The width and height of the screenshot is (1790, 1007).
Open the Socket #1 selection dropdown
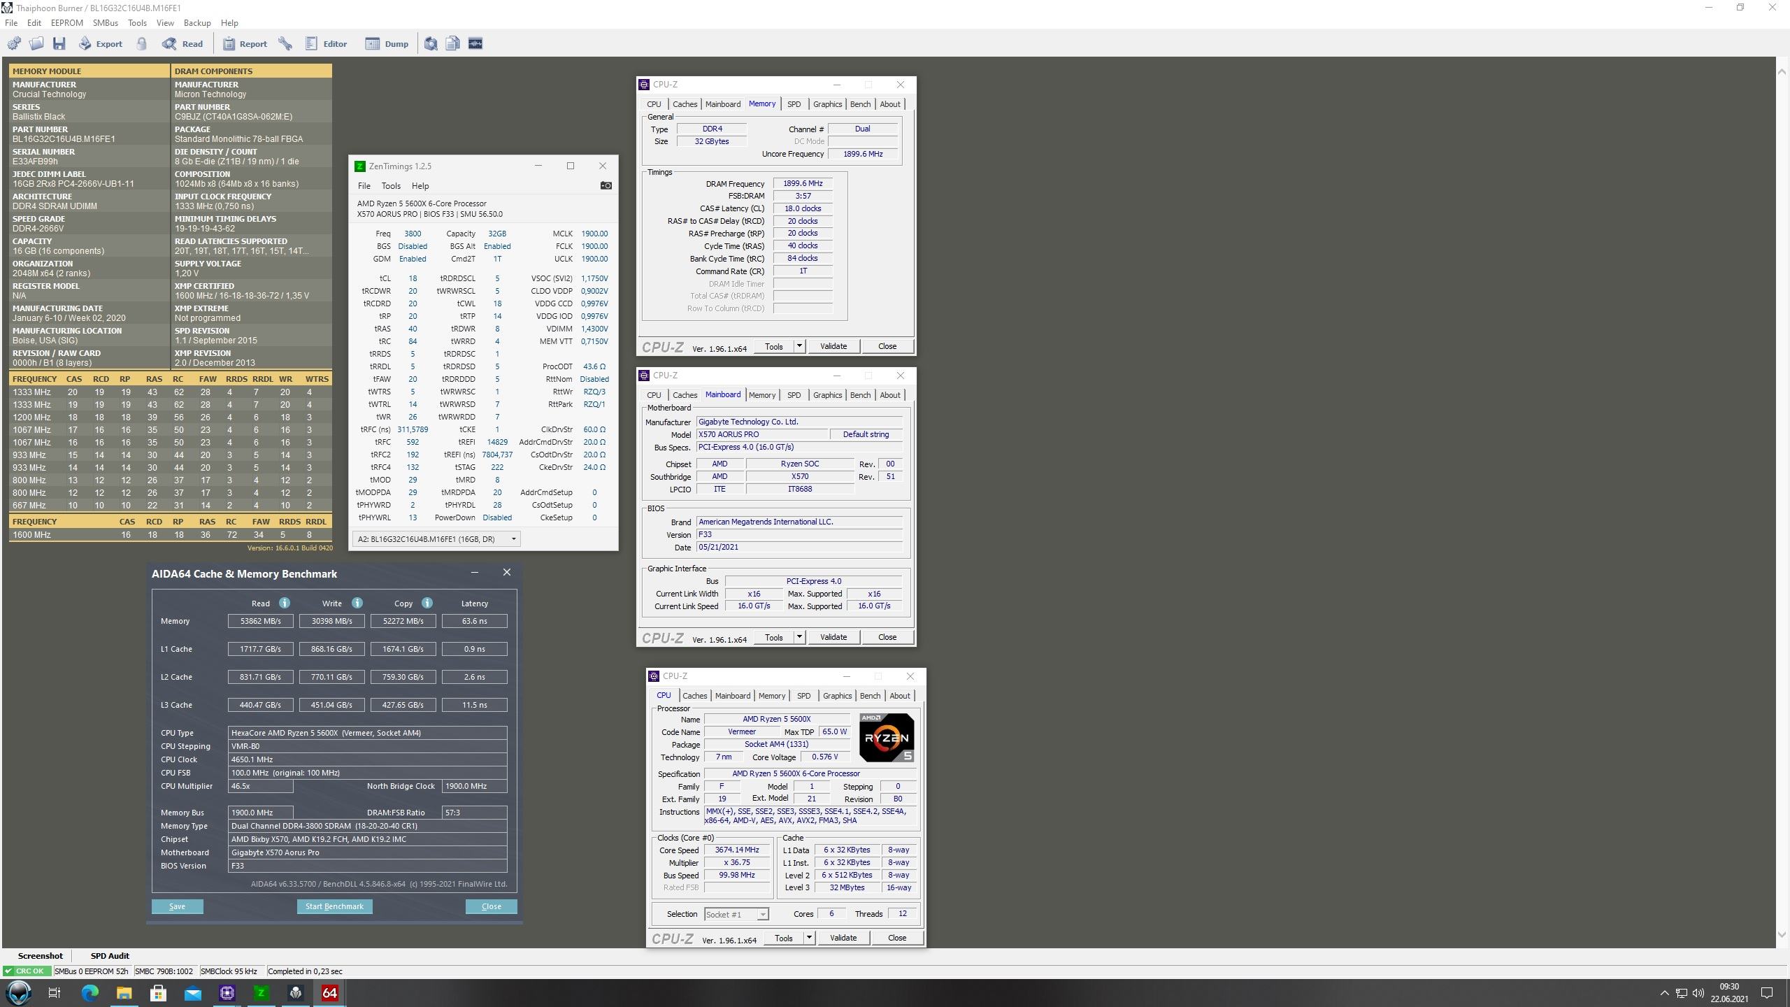coord(736,915)
